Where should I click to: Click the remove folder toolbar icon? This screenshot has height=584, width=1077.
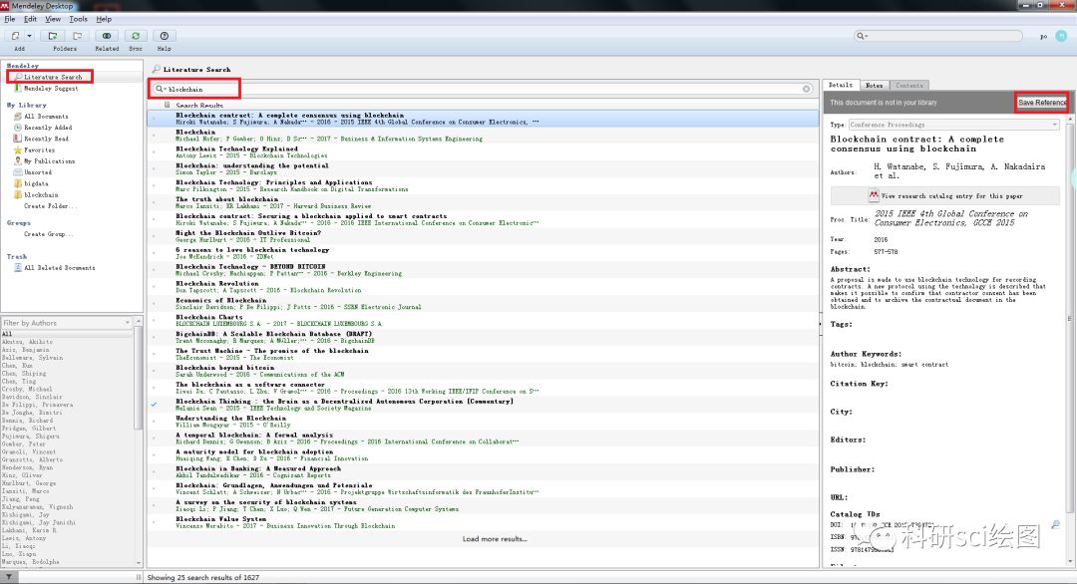(78, 36)
